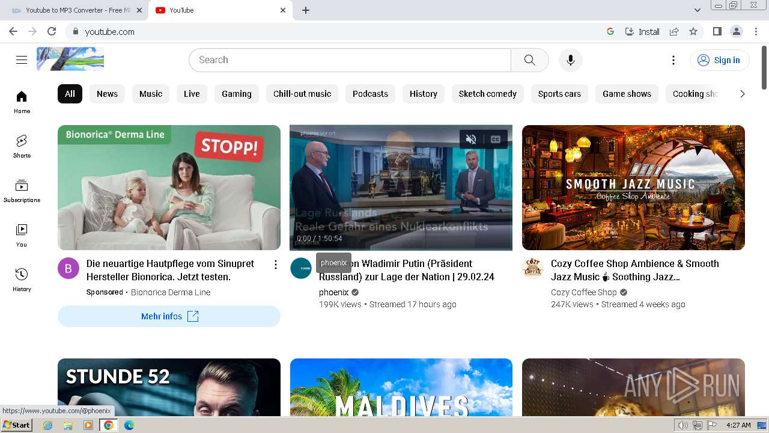
Task: Unmute the phoenix video preview
Action: click(x=471, y=140)
